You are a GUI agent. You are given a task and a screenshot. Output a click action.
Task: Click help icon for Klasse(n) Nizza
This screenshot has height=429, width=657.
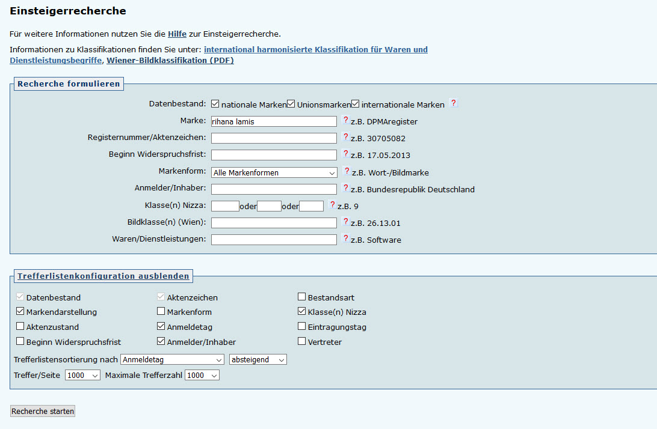pos(332,205)
